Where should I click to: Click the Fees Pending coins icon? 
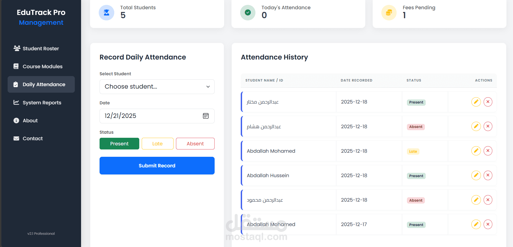(x=389, y=12)
